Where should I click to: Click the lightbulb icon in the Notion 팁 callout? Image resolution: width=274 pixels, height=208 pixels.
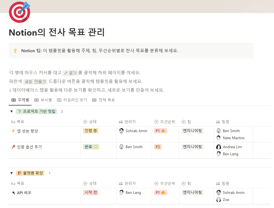tap(15, 50)
